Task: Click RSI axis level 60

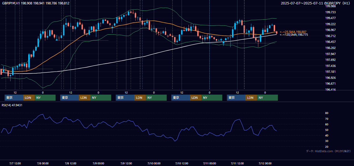Action: 327,124
